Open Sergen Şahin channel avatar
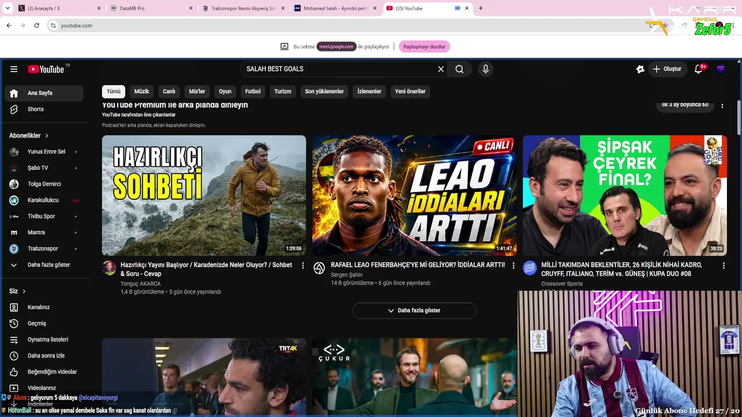Image resolution: width=742 pixels, height=417 pixels. (x=319, y=268)
